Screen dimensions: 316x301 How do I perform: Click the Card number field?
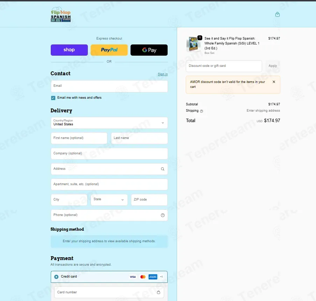pyautogui.click(x=109, y=292)
